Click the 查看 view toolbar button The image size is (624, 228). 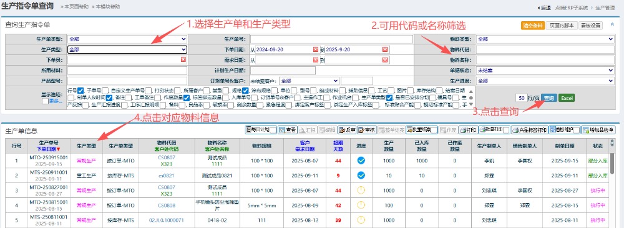[x=287, y=130]
